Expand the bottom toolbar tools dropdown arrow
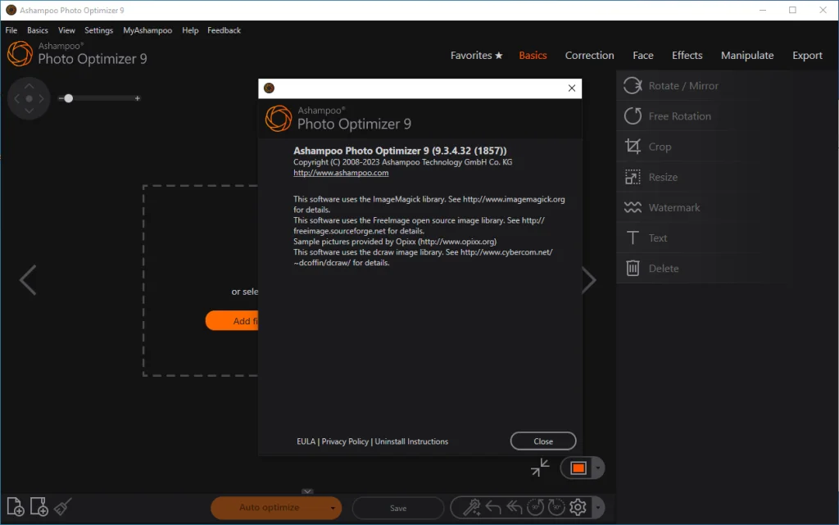Image resolution: width=839 pixels, height=525 pixels. 597,507
